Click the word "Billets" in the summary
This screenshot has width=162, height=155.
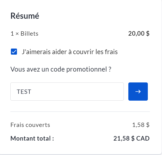29,34
